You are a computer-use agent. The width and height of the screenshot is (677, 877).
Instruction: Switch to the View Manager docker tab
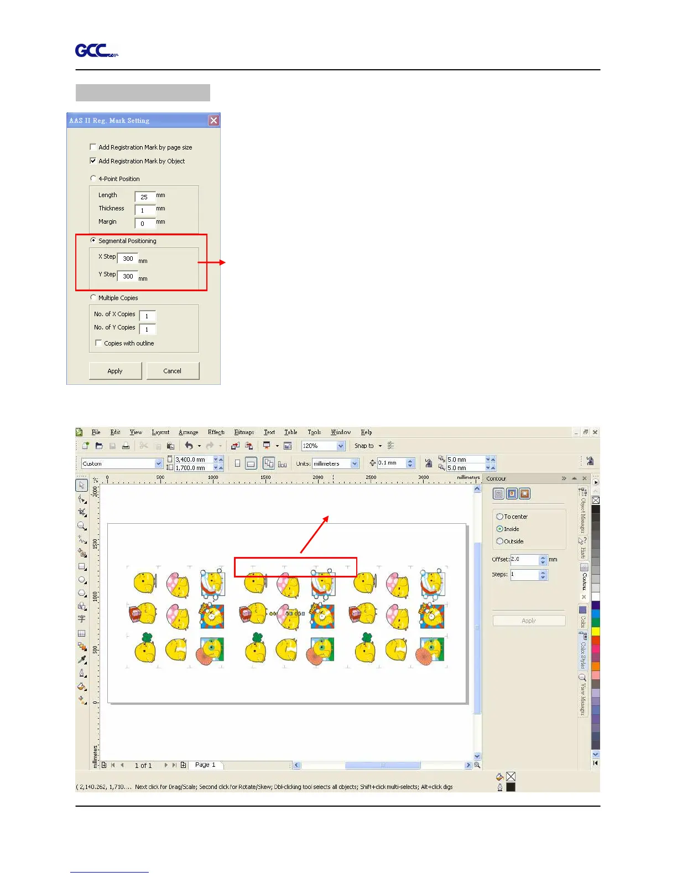point(582,695)
